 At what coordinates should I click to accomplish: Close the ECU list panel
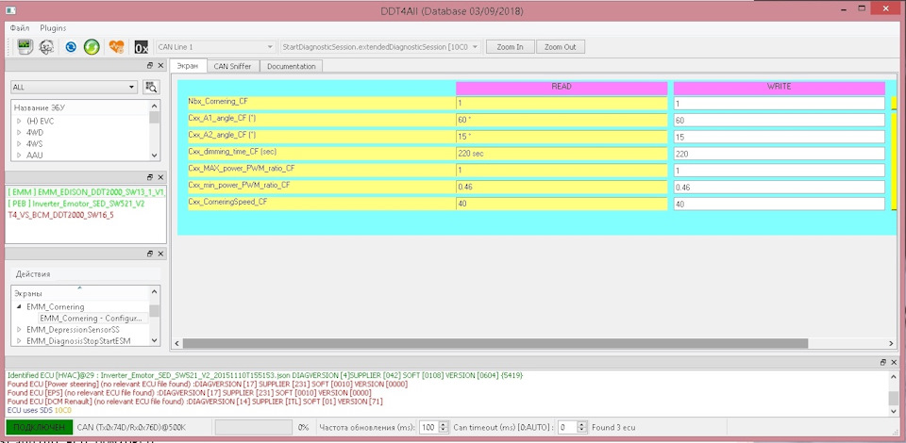[160, 66]
